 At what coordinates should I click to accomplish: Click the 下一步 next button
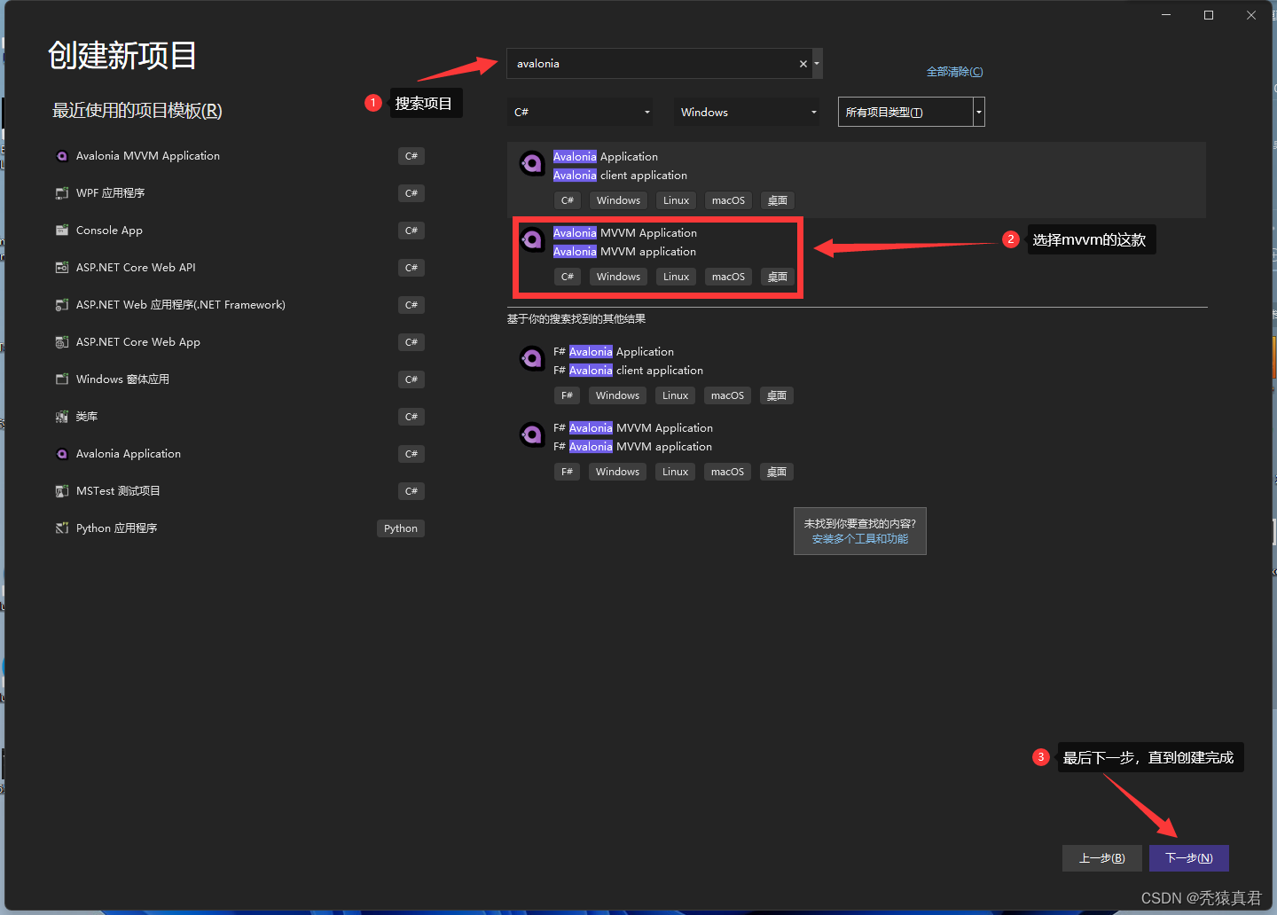click(x=1189, y=858)
